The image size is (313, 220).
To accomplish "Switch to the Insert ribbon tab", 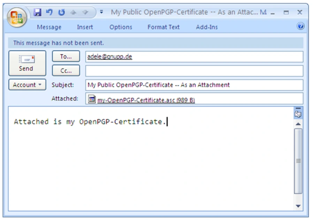I will coord(85,27).
